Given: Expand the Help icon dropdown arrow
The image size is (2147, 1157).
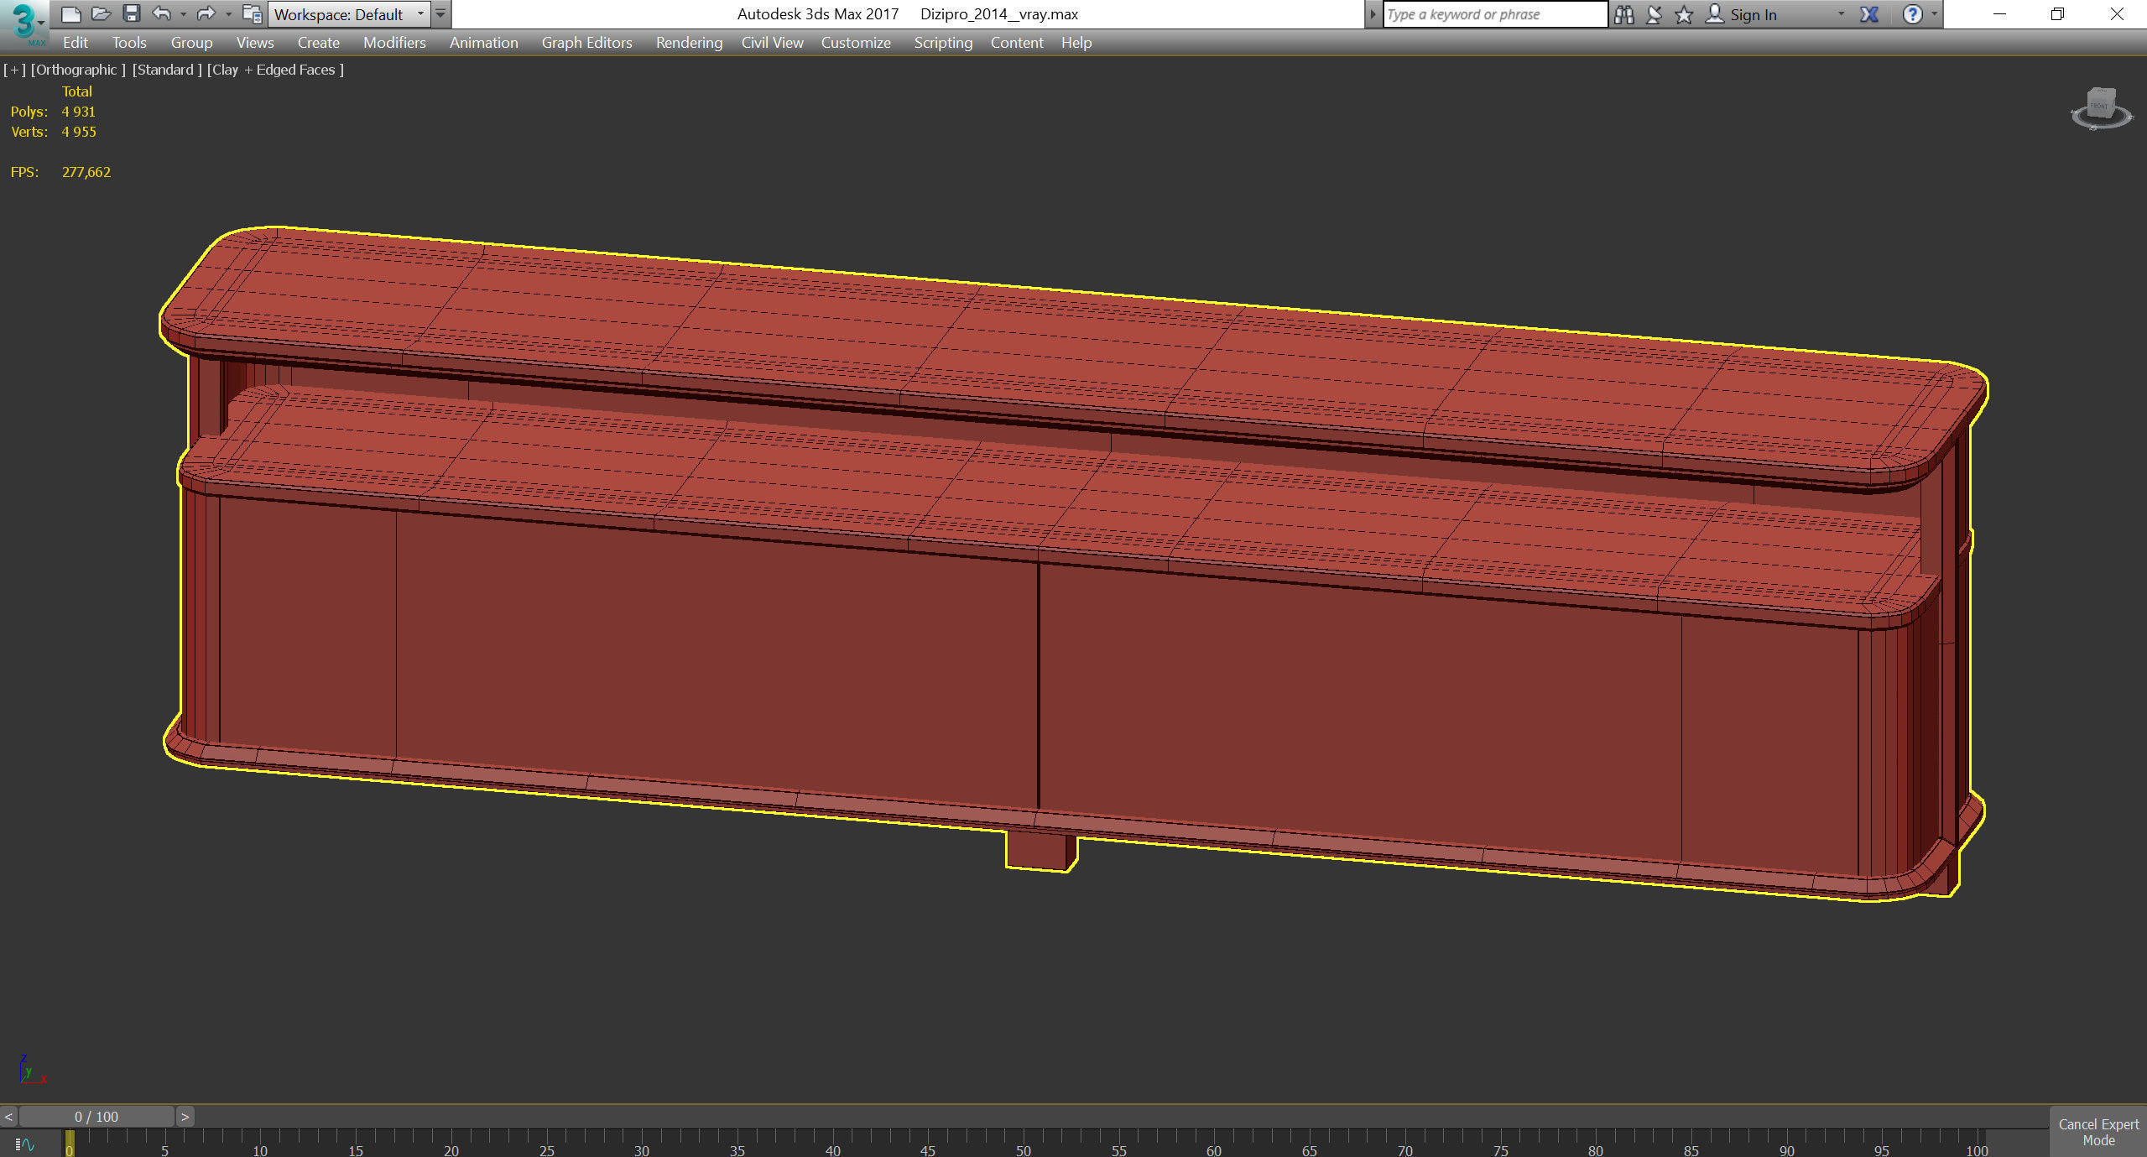Looking at the screenshot, I should click(x=1934, y=14).
